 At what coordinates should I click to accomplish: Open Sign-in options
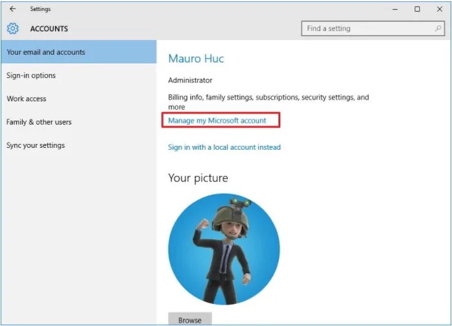(79, 76)
